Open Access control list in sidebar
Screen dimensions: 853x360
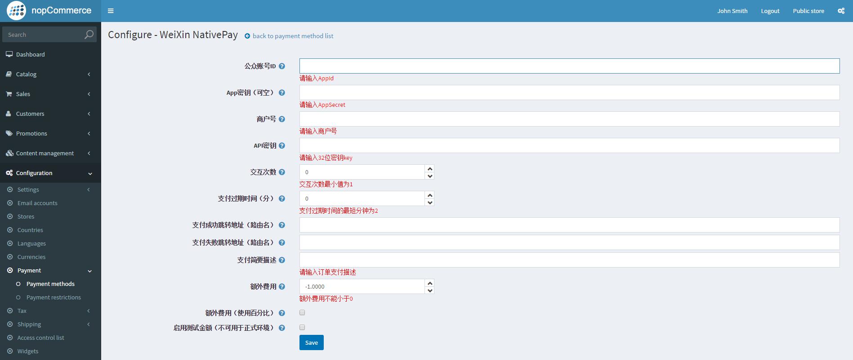click(40, 338)
